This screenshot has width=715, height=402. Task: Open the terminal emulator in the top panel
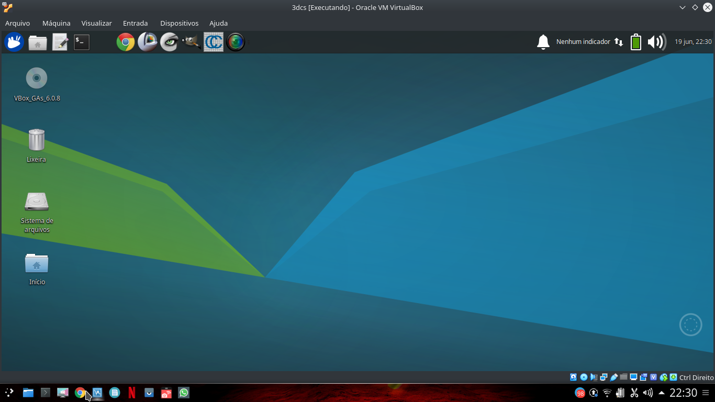pos(81,42)
